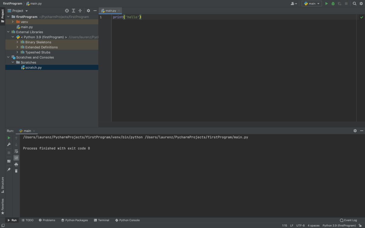Open the Event Log
The image size is (365, 228).
349,220
